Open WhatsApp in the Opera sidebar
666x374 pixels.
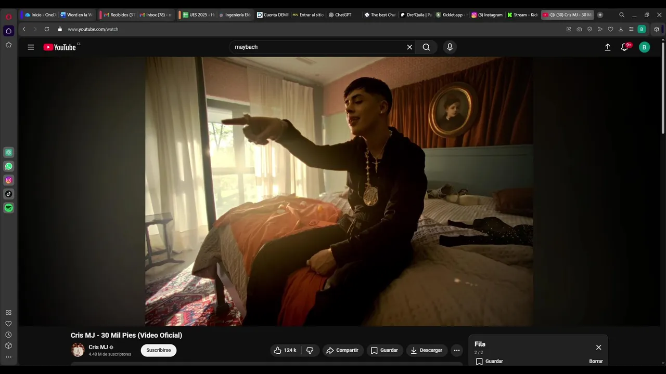point(8,166)
